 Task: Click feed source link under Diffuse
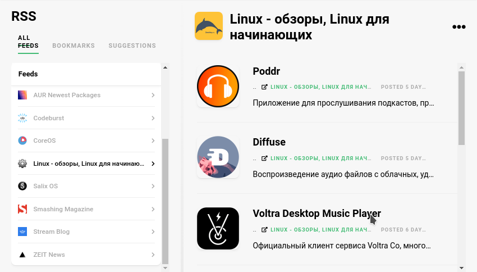(x=320, y=158)
